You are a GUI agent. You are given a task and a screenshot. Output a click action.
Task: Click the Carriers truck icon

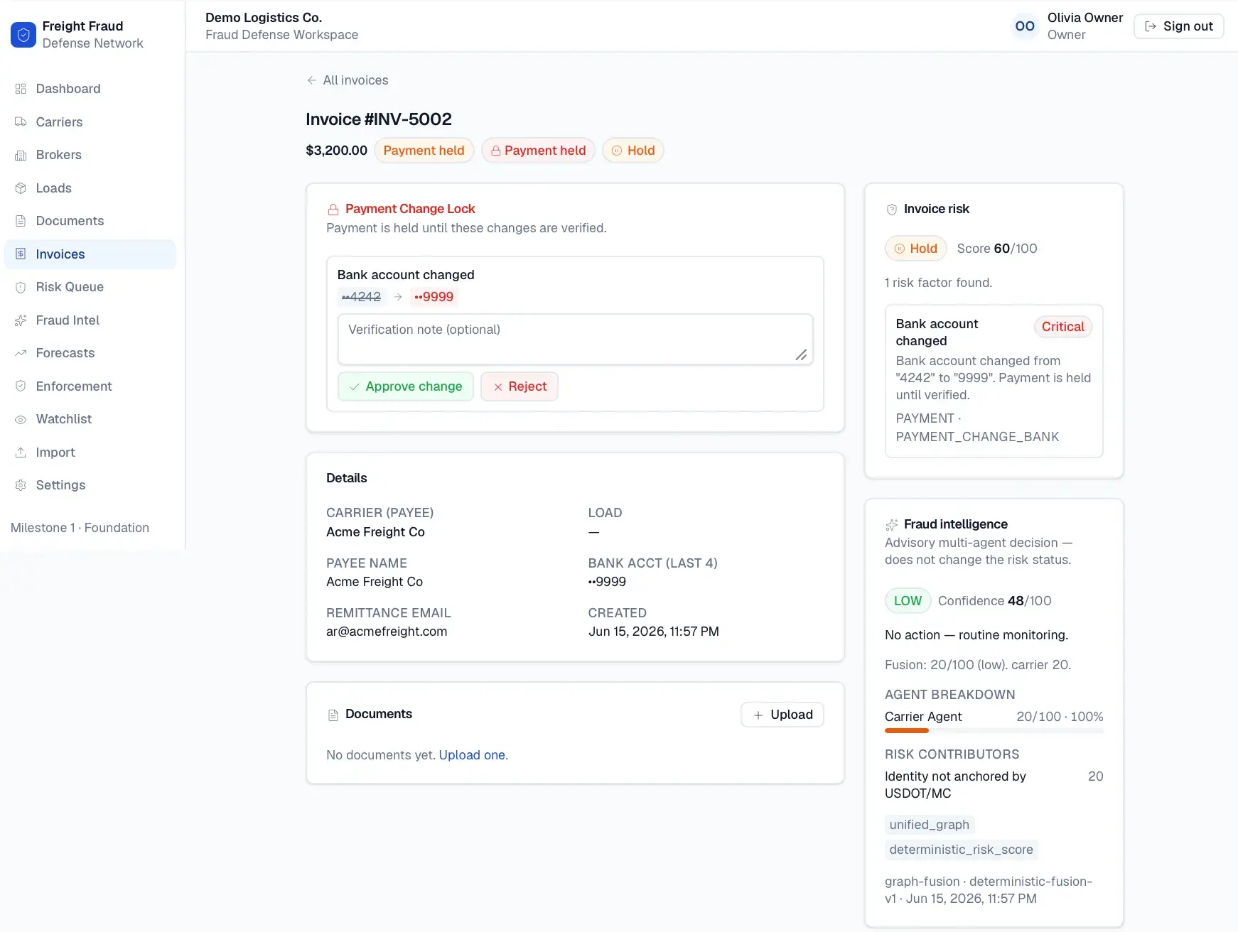coord(21,122)
